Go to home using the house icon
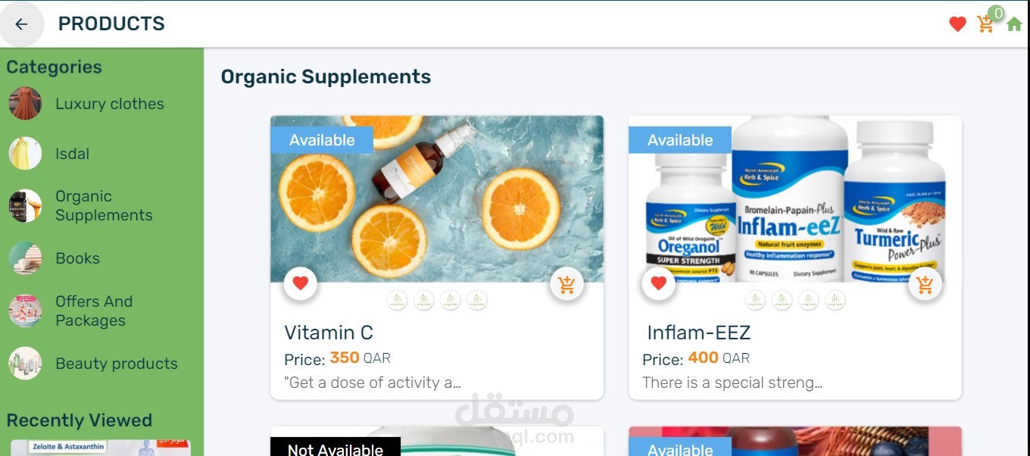Image resolution: width=1030 pixels, height=456 pixels. point(1014,24)
